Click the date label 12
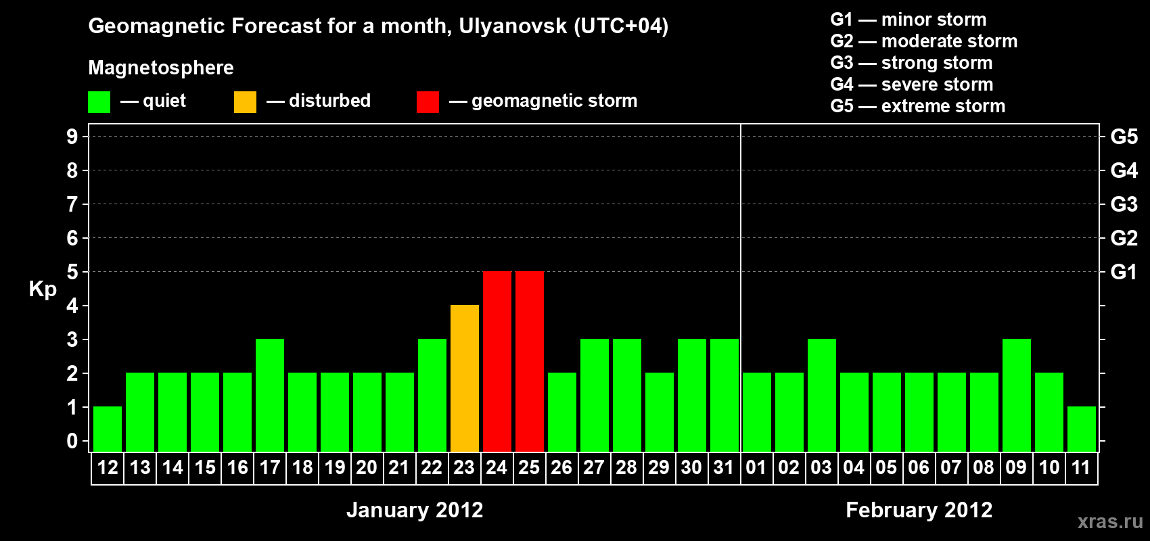The height and width of the screenshot is (541, 1150). (108, 467)
